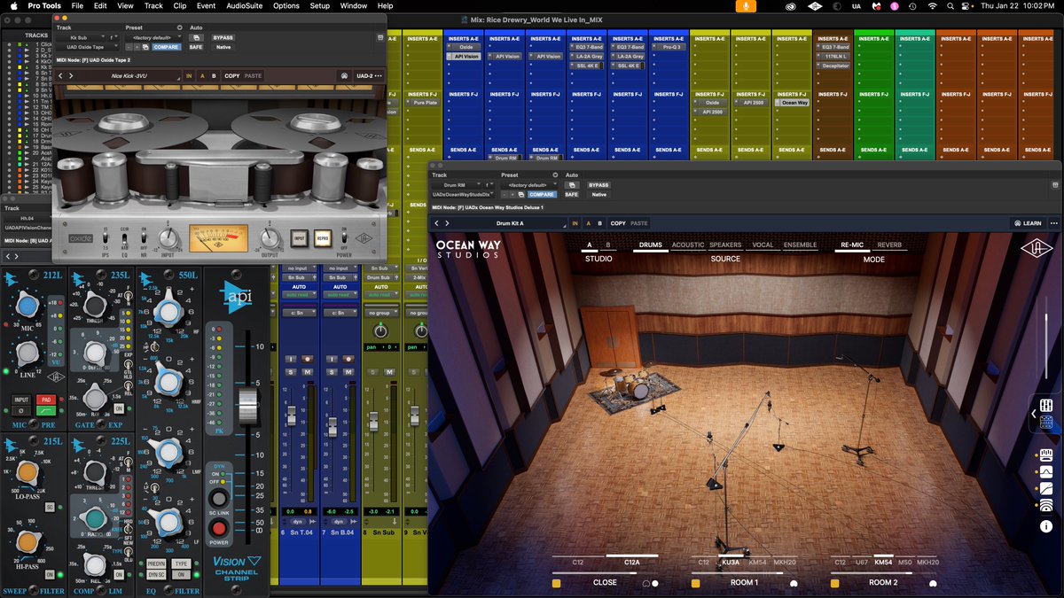Screen dimensions: 1064x598
Task: Click the Sn T.04 volume fader
Action: pyautogui.click(x=291, y=416)
